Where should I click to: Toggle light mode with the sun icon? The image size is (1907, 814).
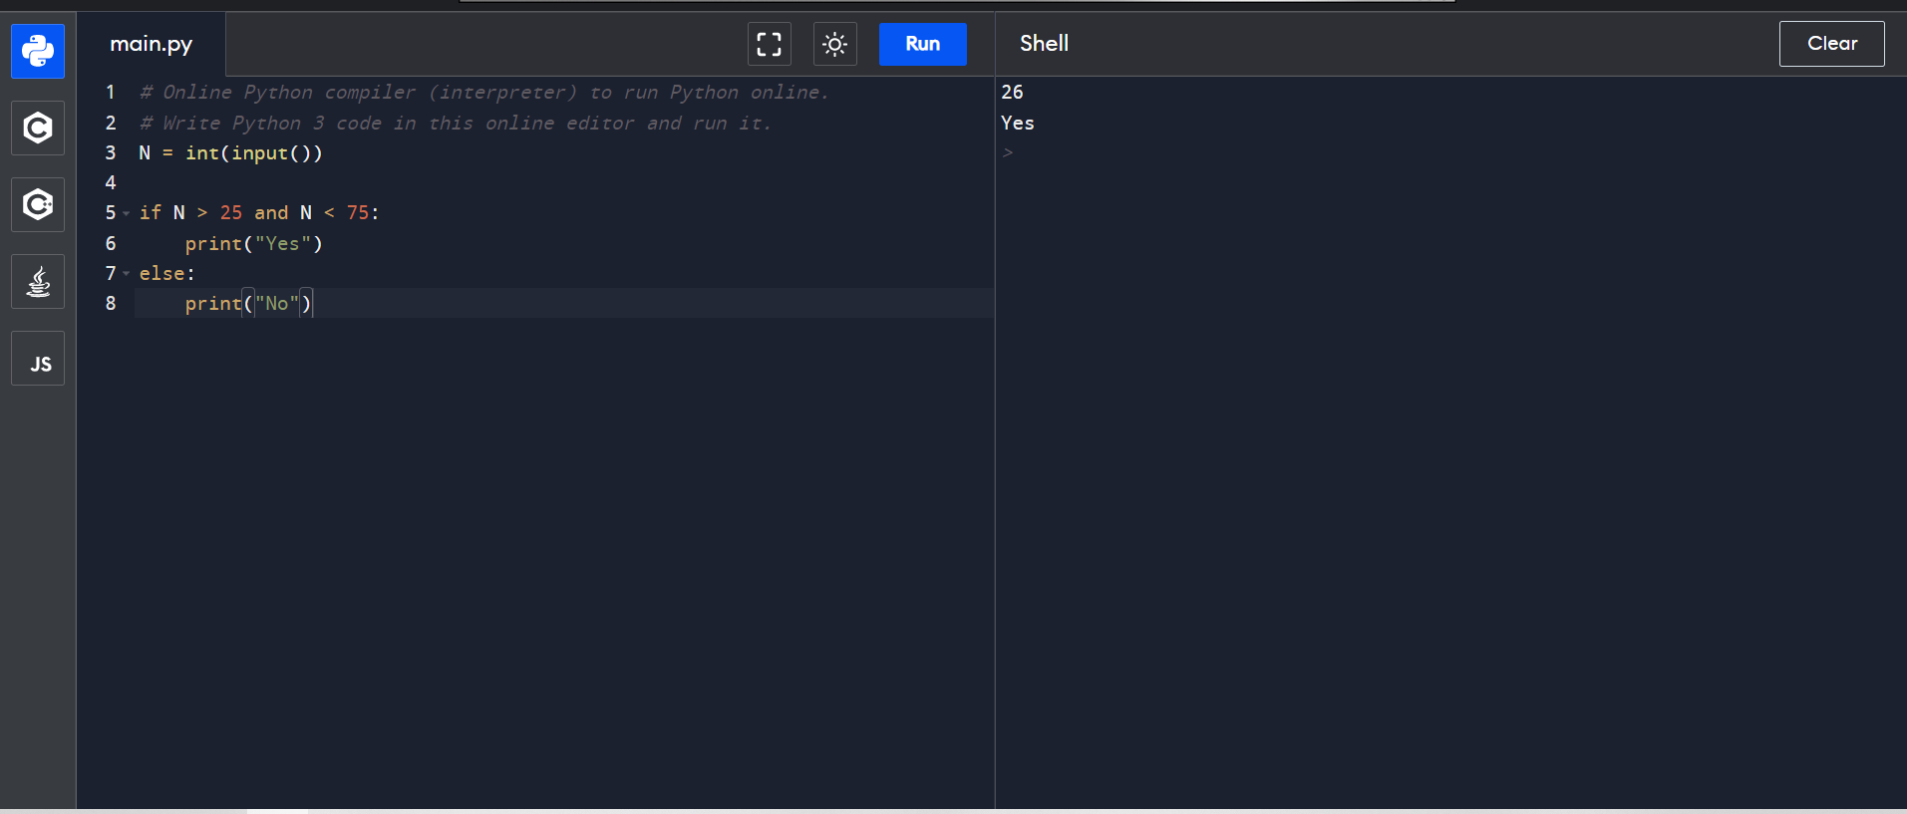[x=834, y=44]
